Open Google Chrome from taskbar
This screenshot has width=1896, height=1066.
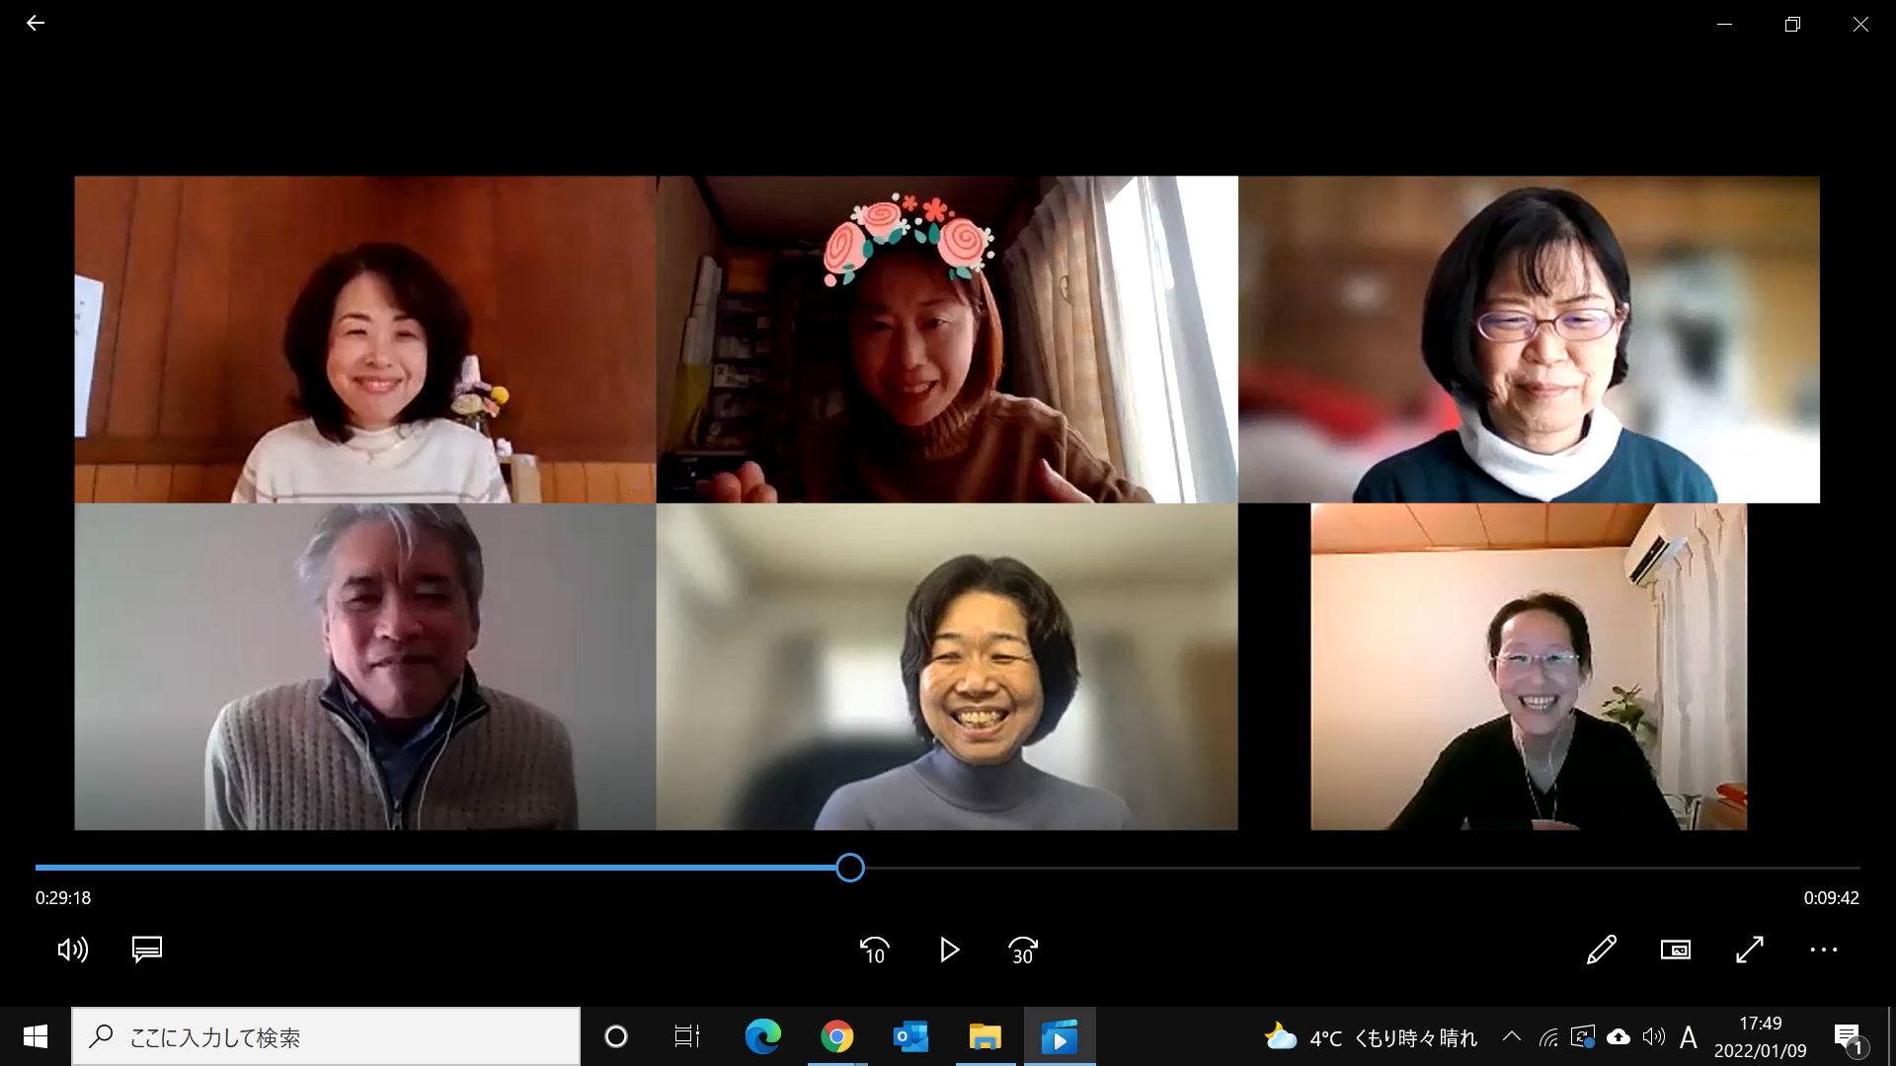[x=836, y=1036]
